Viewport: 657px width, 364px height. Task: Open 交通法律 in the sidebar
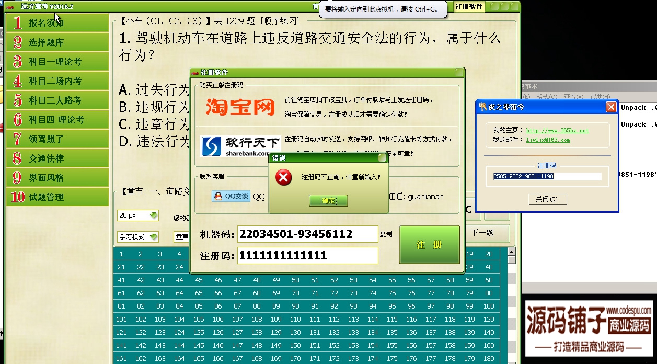point(57,158)
